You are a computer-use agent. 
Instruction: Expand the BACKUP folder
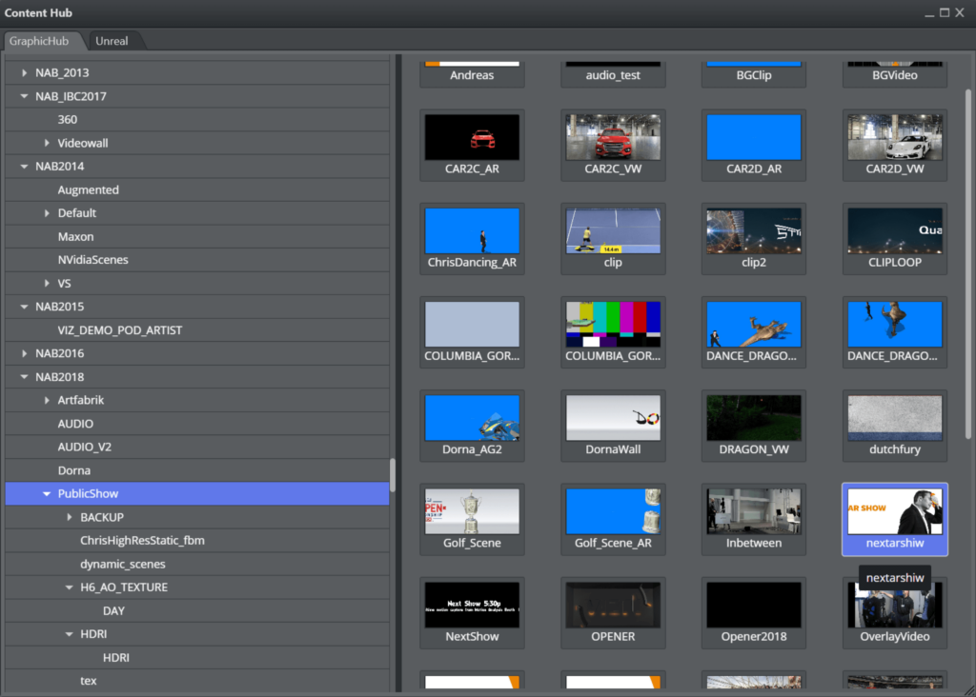point(68,517)
